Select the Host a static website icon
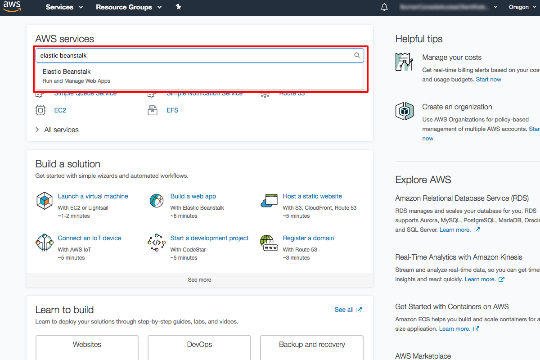The image size is (540, 360). tap(269, 201)
